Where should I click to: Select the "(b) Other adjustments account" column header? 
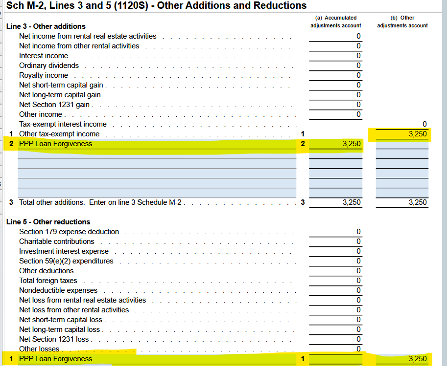402,22
